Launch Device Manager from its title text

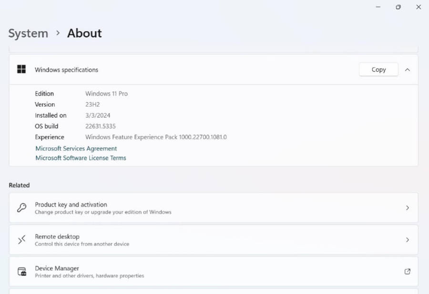click(x=57, y=268)
